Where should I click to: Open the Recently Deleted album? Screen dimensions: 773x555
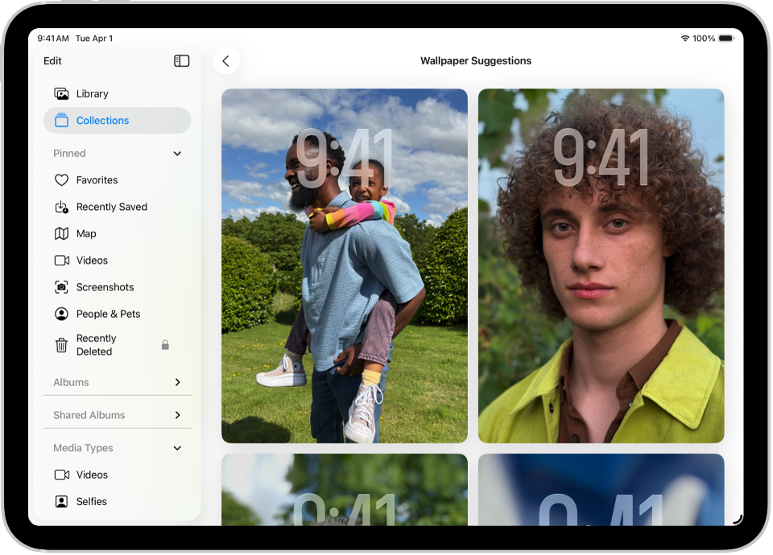point(97,344)
